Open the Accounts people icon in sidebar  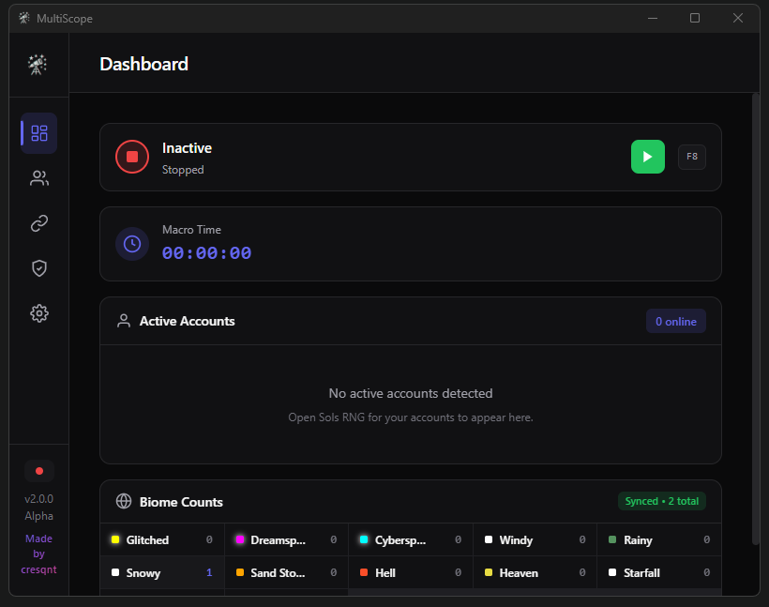38,178
